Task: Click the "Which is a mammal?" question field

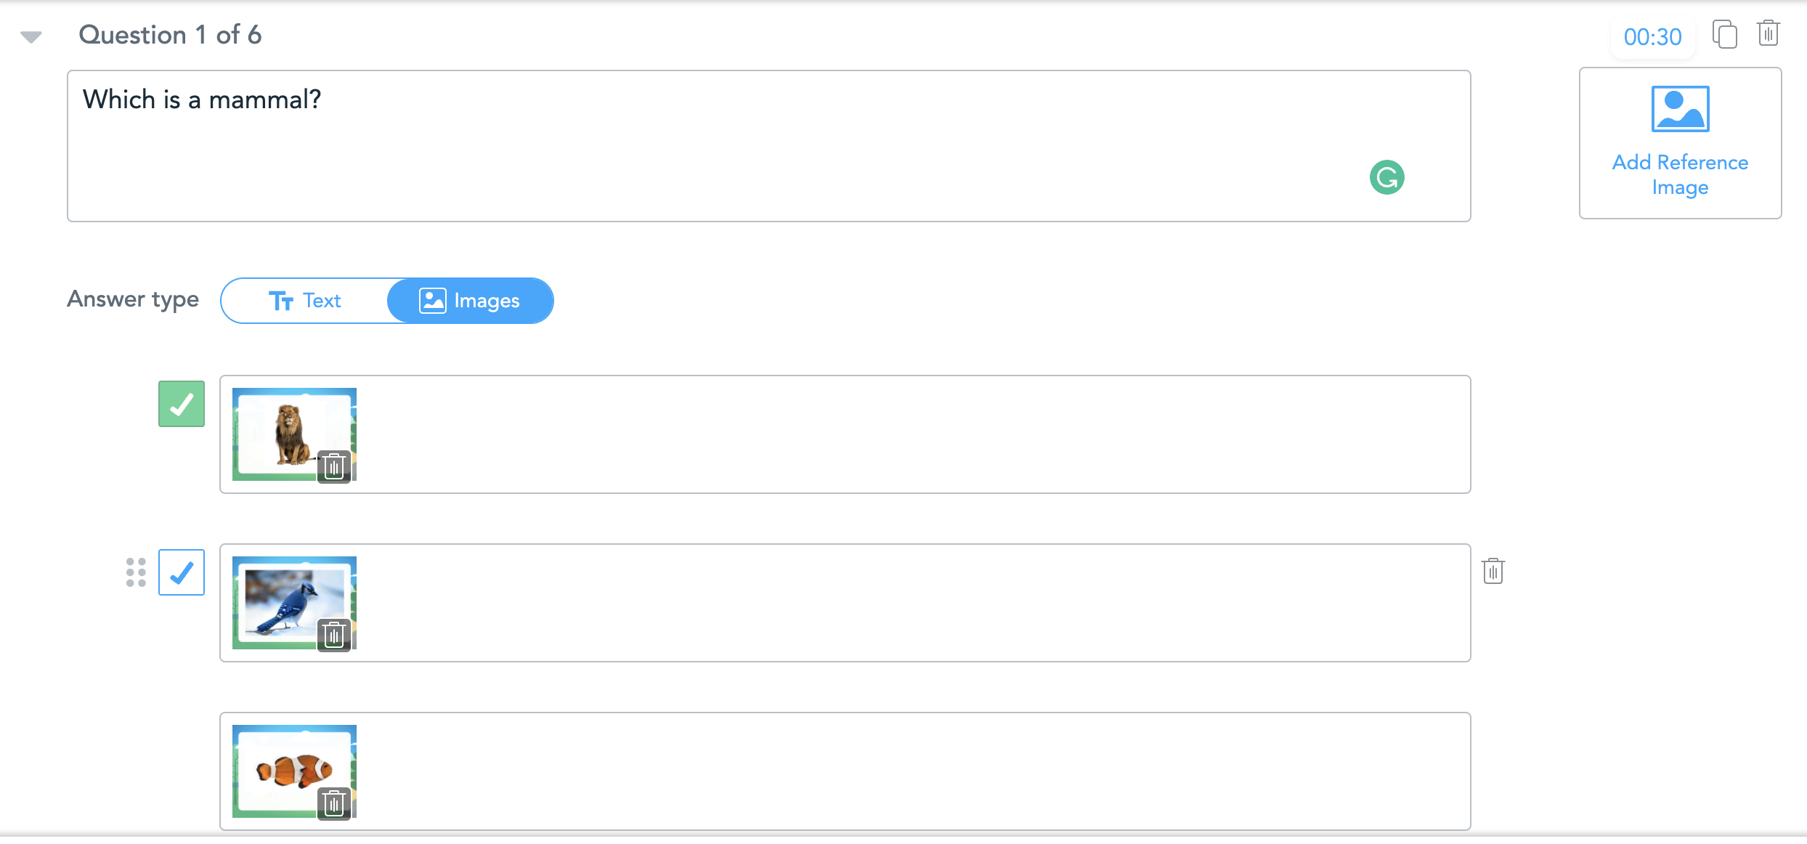Action: (x=726, y=145)
